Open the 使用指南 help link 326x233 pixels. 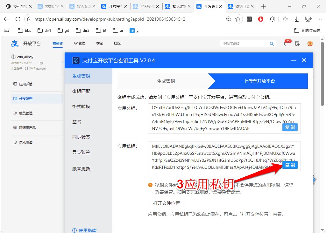[x=84, y=230]
